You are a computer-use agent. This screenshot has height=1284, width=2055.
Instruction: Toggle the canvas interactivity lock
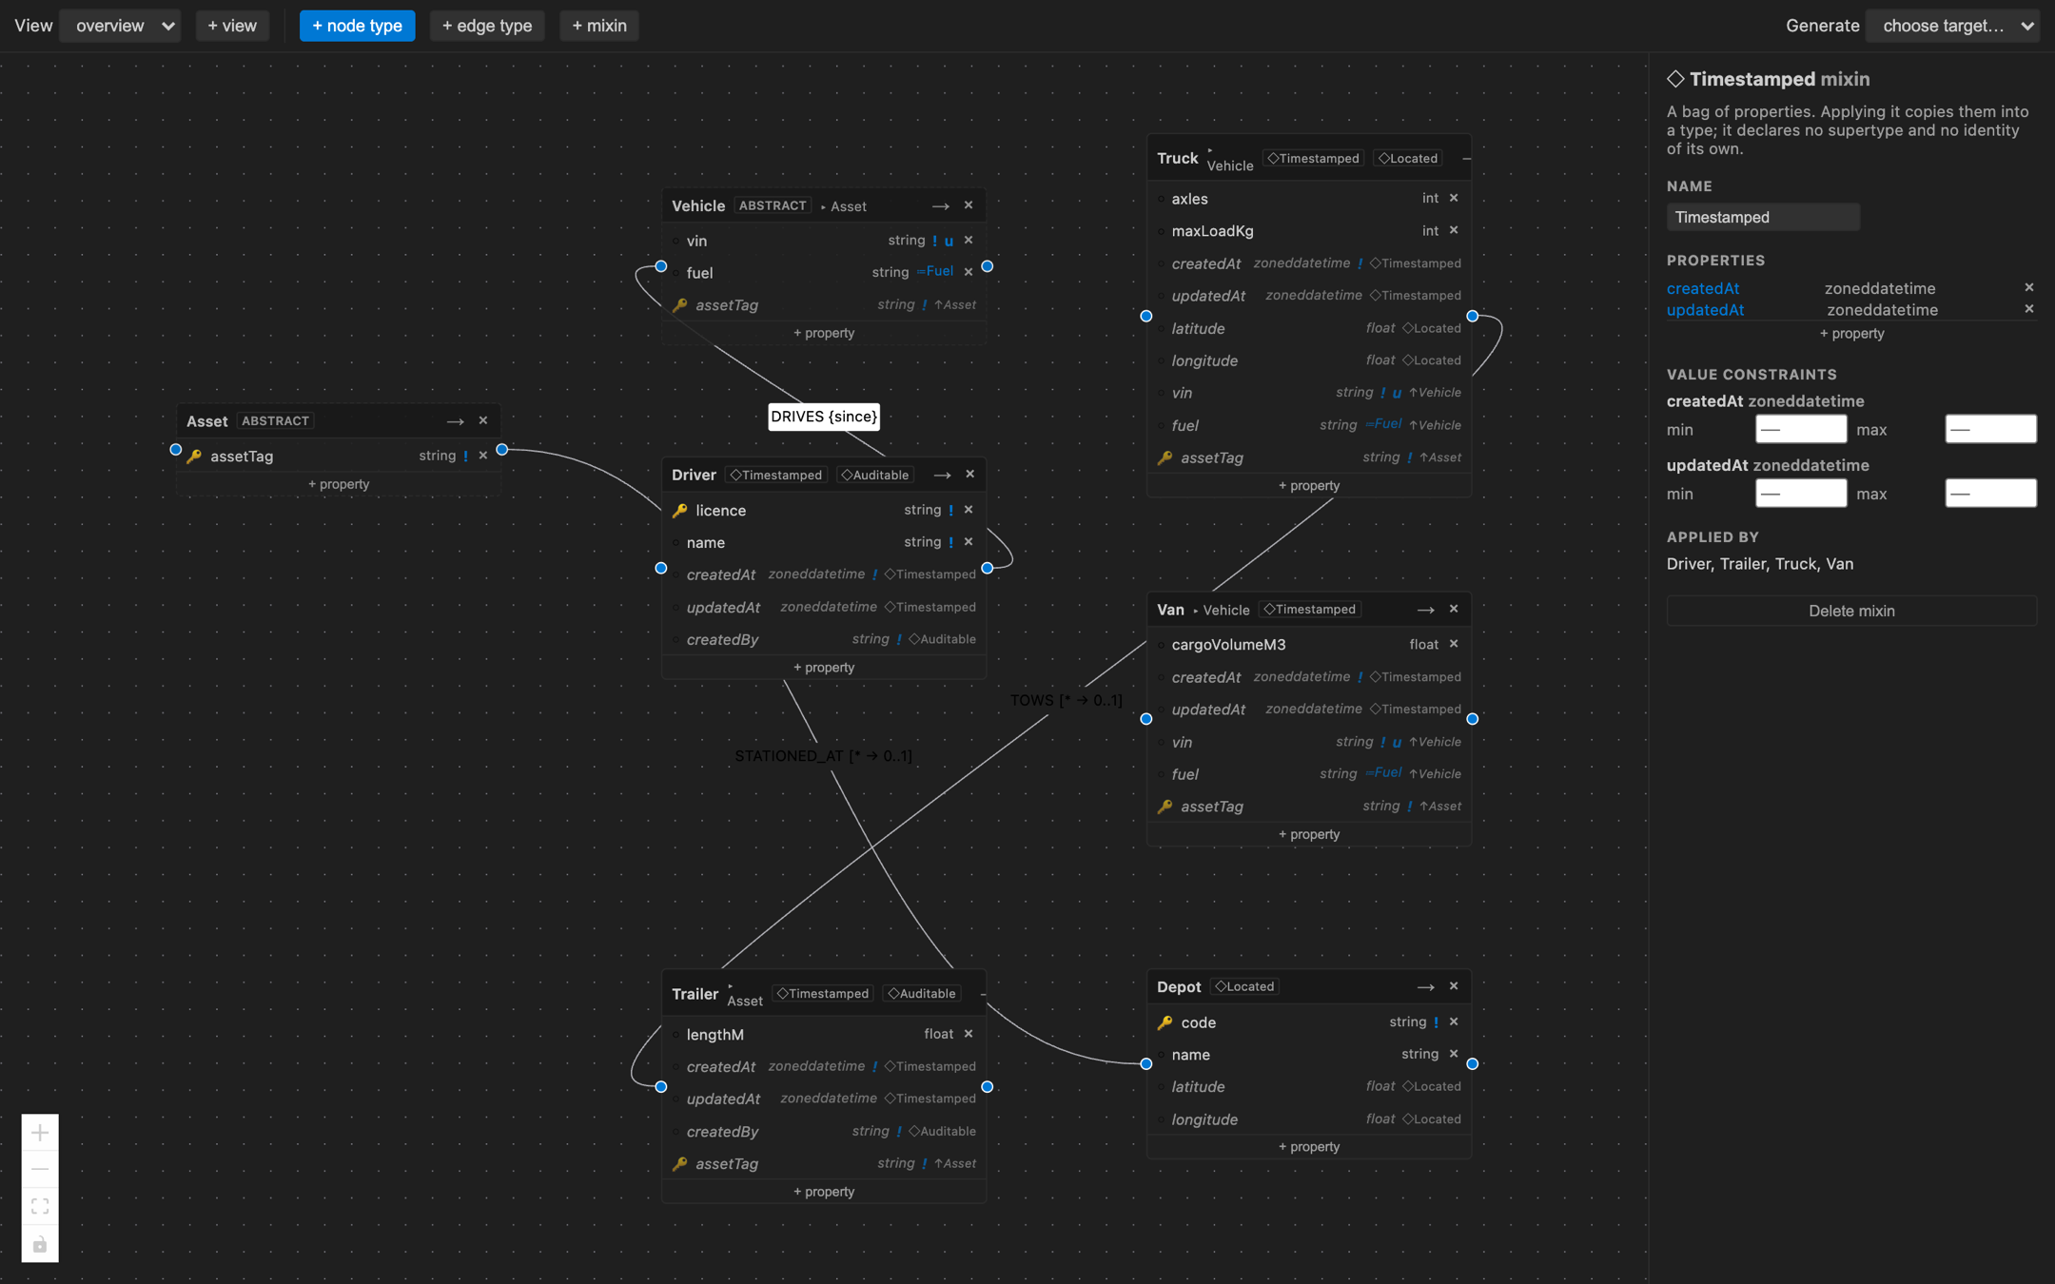pos(40,1244)
